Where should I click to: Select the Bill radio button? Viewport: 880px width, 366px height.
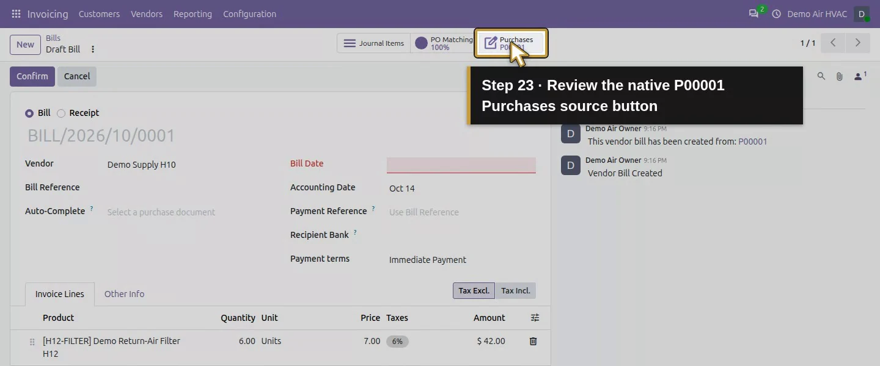(x=29, y=113)
